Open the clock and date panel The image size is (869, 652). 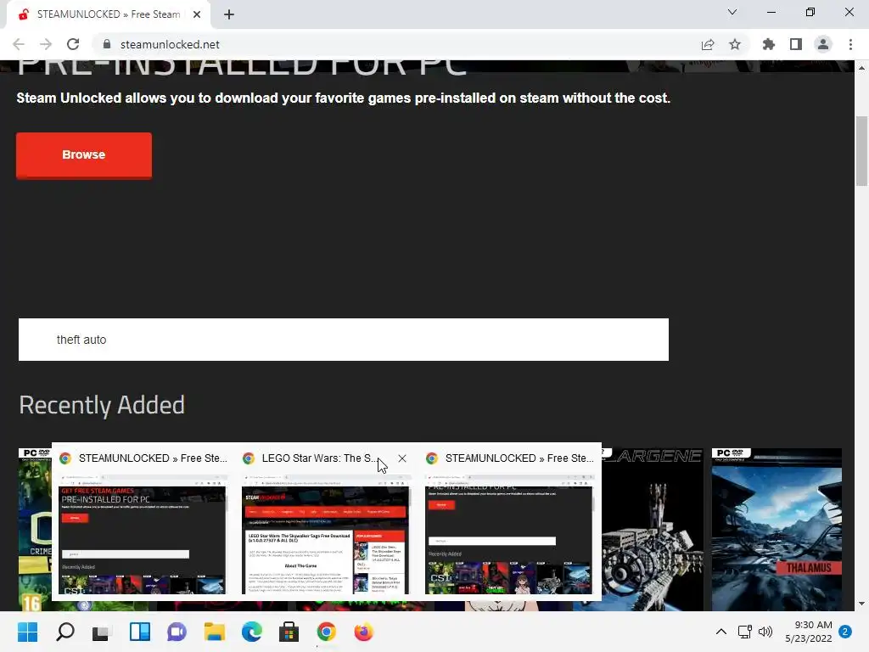coord(808,632)
